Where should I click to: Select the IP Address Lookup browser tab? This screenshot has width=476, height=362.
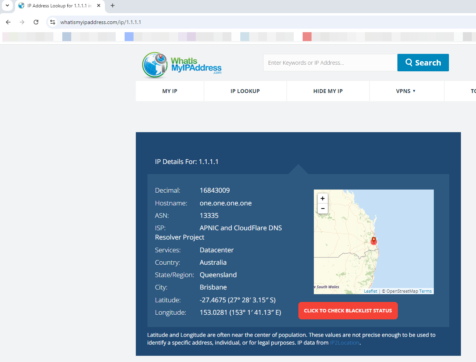pyautogui.click(x=58, y=6)
